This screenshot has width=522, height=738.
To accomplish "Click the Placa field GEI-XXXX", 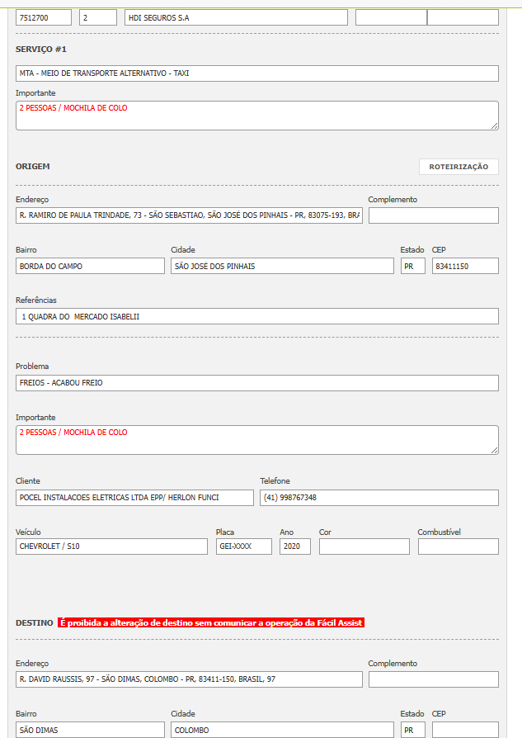I will tap(243, 546).
